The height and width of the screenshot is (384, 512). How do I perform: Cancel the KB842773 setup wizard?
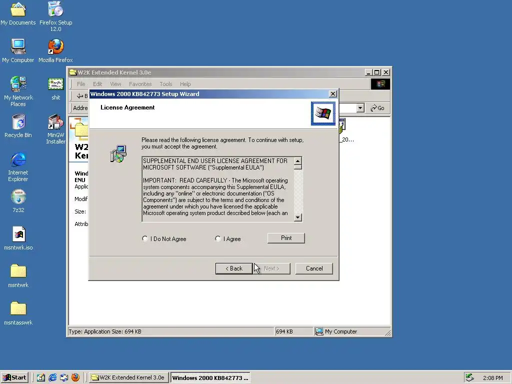[x=314, y=268]
